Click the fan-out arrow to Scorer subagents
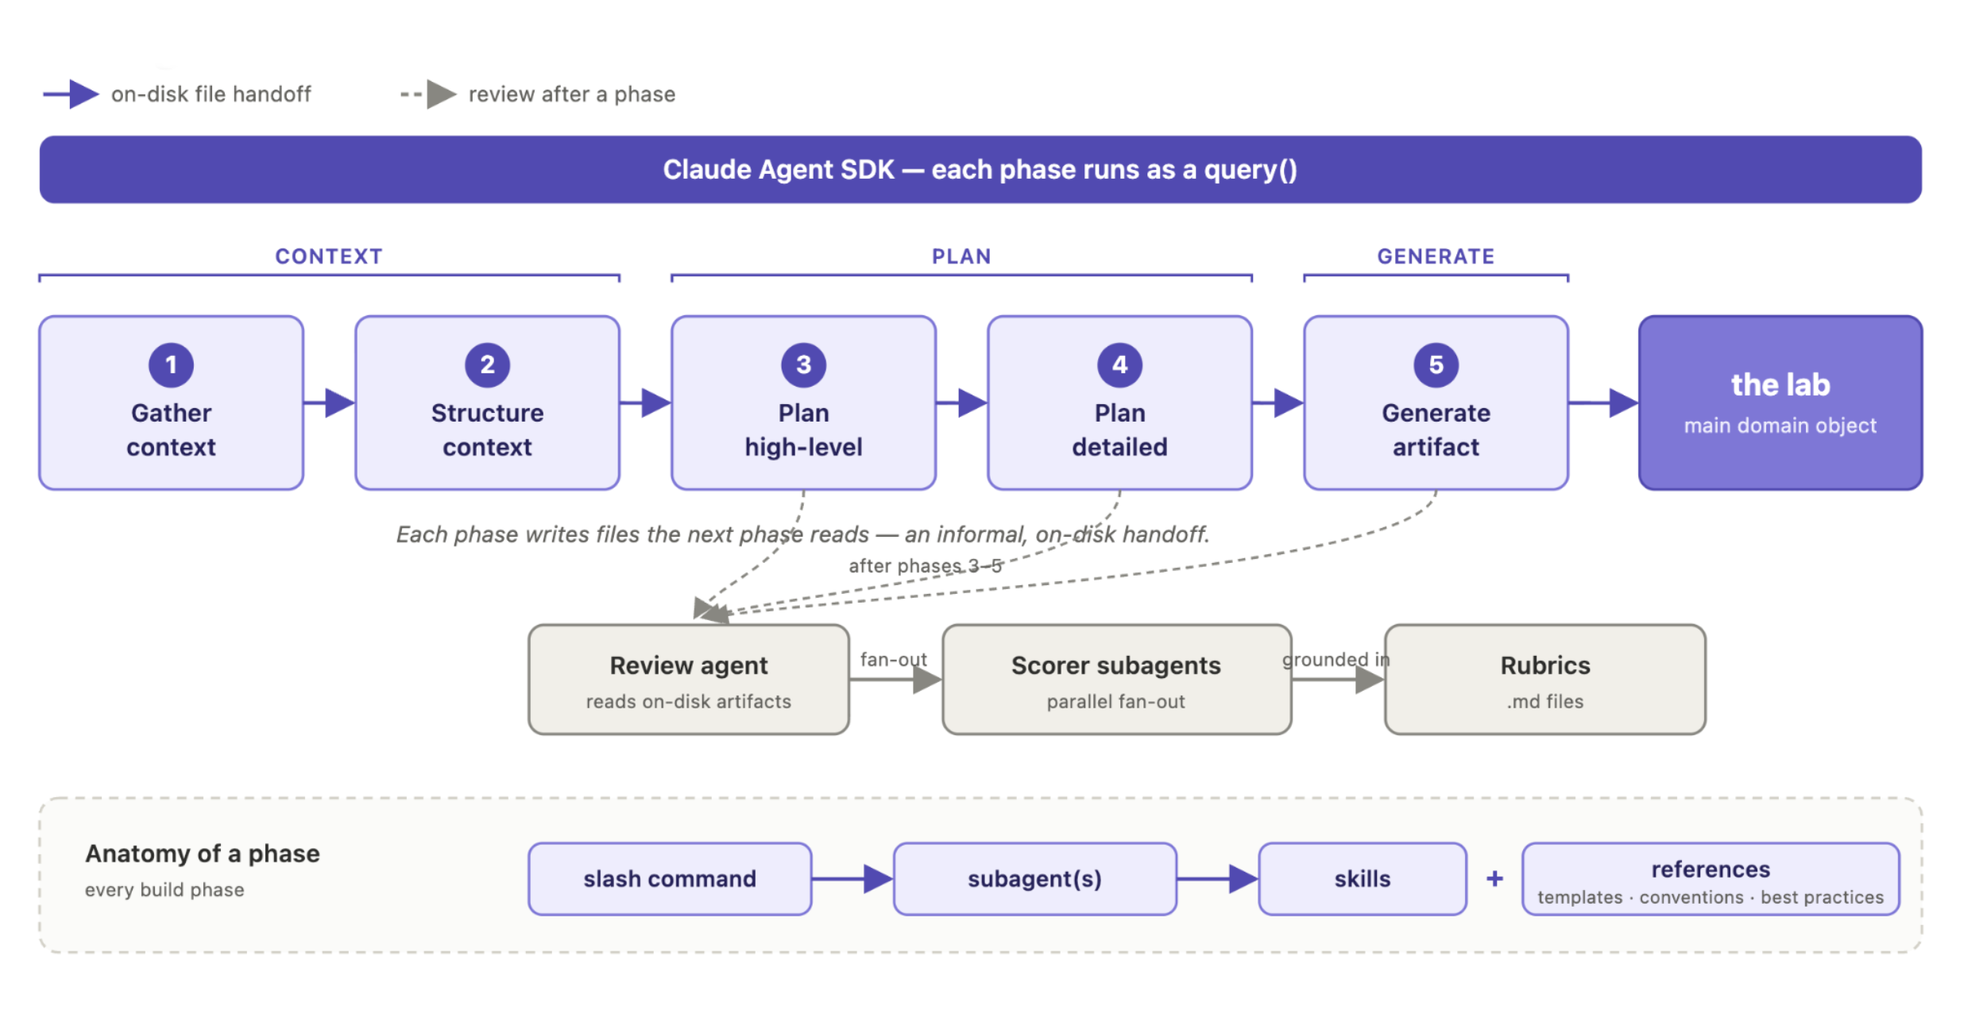This screenshot has width=1983, height=1018. (x=896, y=680)
